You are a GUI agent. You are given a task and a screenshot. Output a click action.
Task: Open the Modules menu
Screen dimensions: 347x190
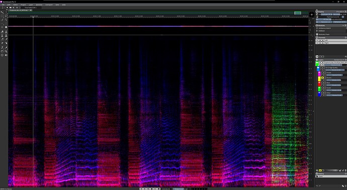tap(39, 5)
